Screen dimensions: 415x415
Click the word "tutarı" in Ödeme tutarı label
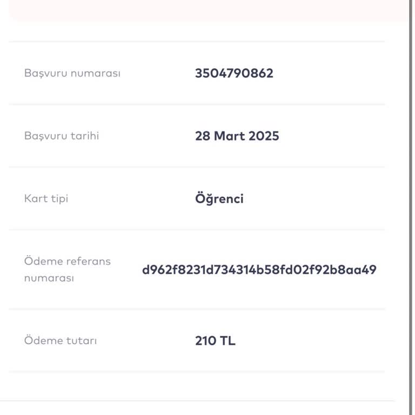click(82, 342)
